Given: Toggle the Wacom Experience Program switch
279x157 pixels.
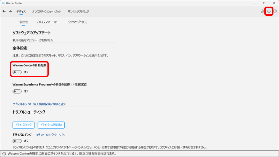Looking at the screenshot, I should click(17, 91).
